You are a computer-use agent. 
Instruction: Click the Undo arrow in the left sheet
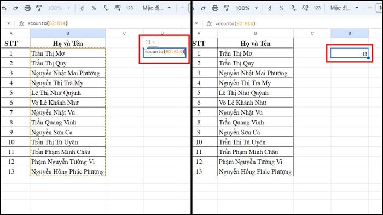[4, 8]
